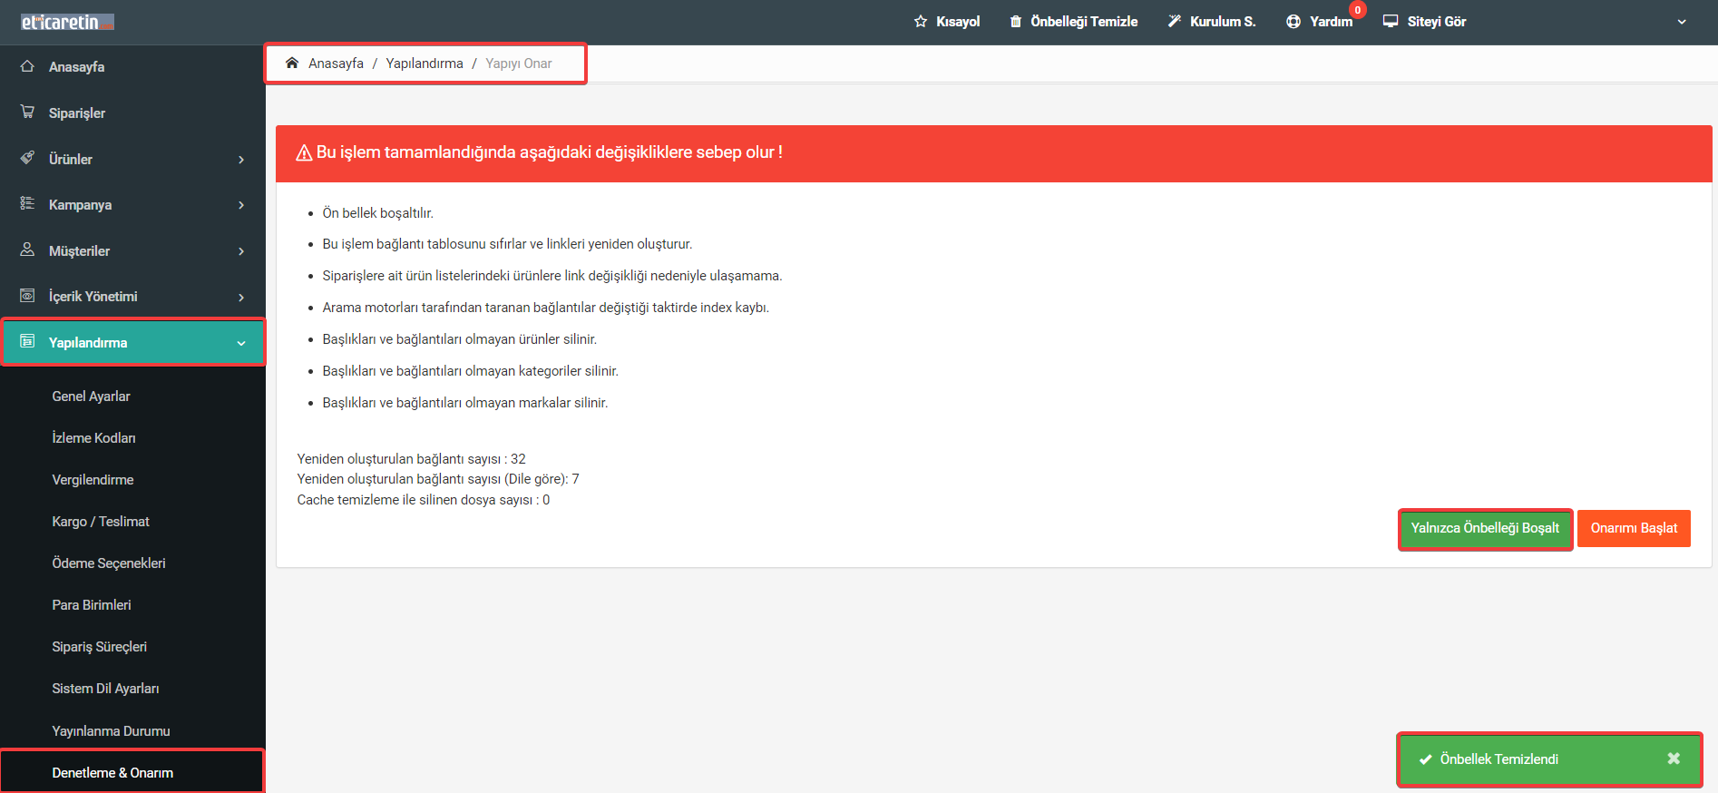Click the Kampanya list icon
The height and width of the screenshot is (793, 1718).
click(x=27, y=203)
